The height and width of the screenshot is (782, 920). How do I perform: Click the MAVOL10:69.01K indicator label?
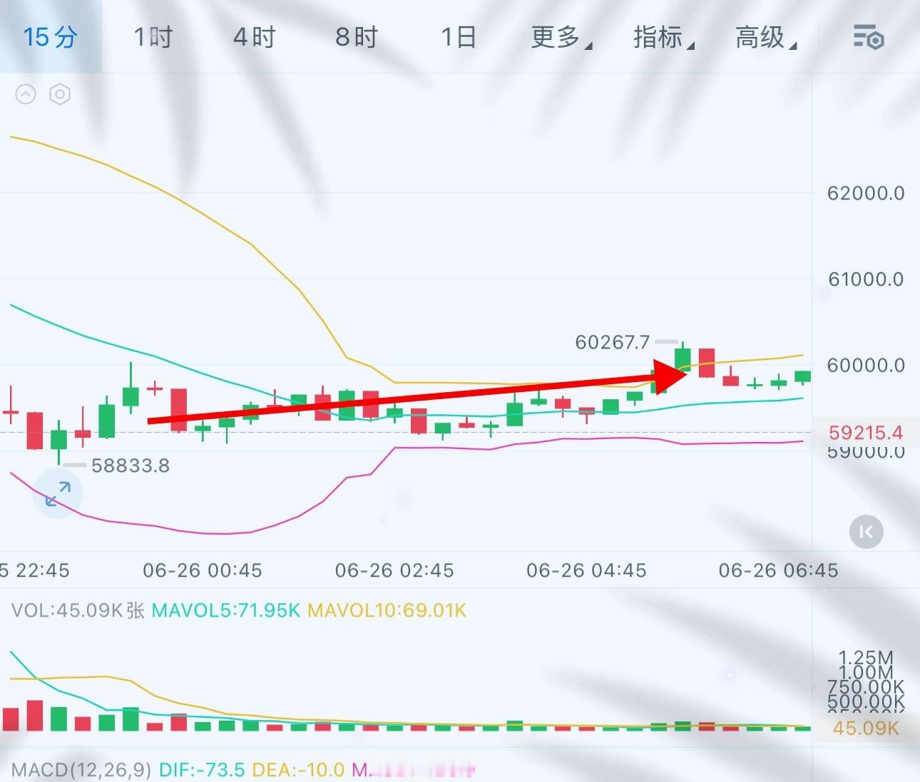pyautogui.click(x=387, y=610)
